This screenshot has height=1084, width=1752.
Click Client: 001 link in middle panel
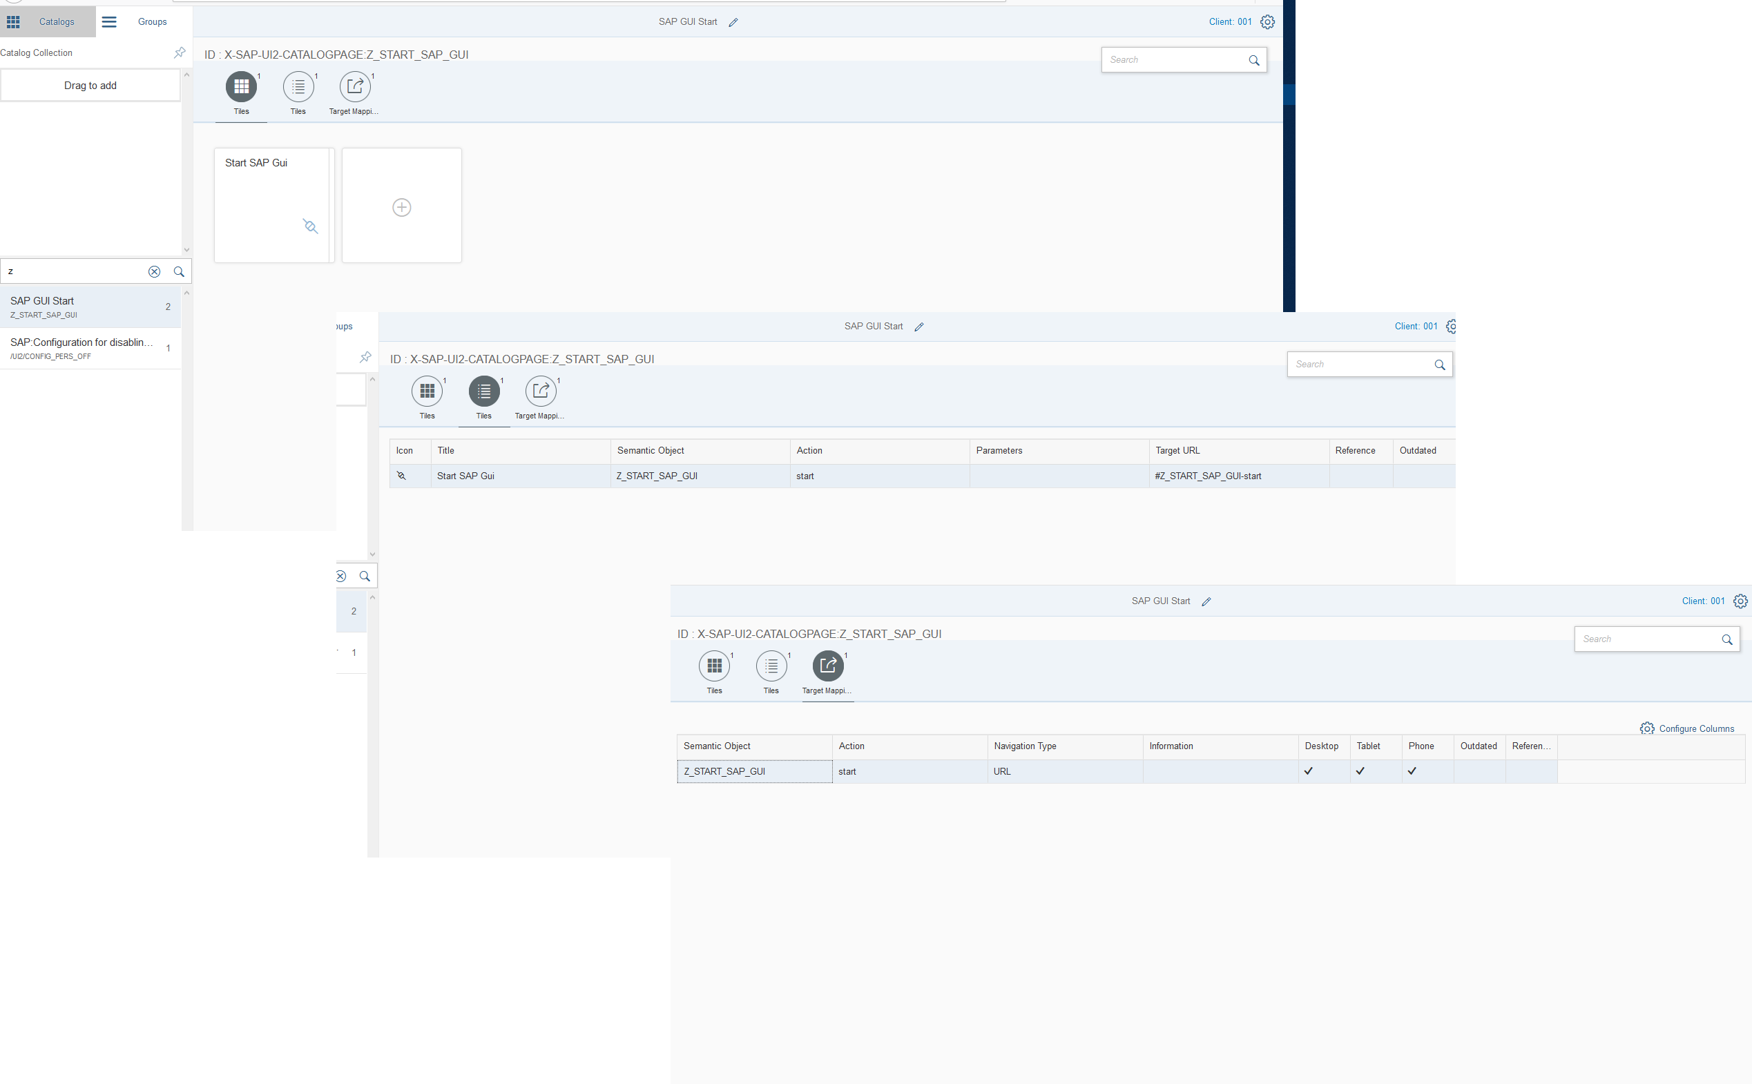(x=1416, y=326)
